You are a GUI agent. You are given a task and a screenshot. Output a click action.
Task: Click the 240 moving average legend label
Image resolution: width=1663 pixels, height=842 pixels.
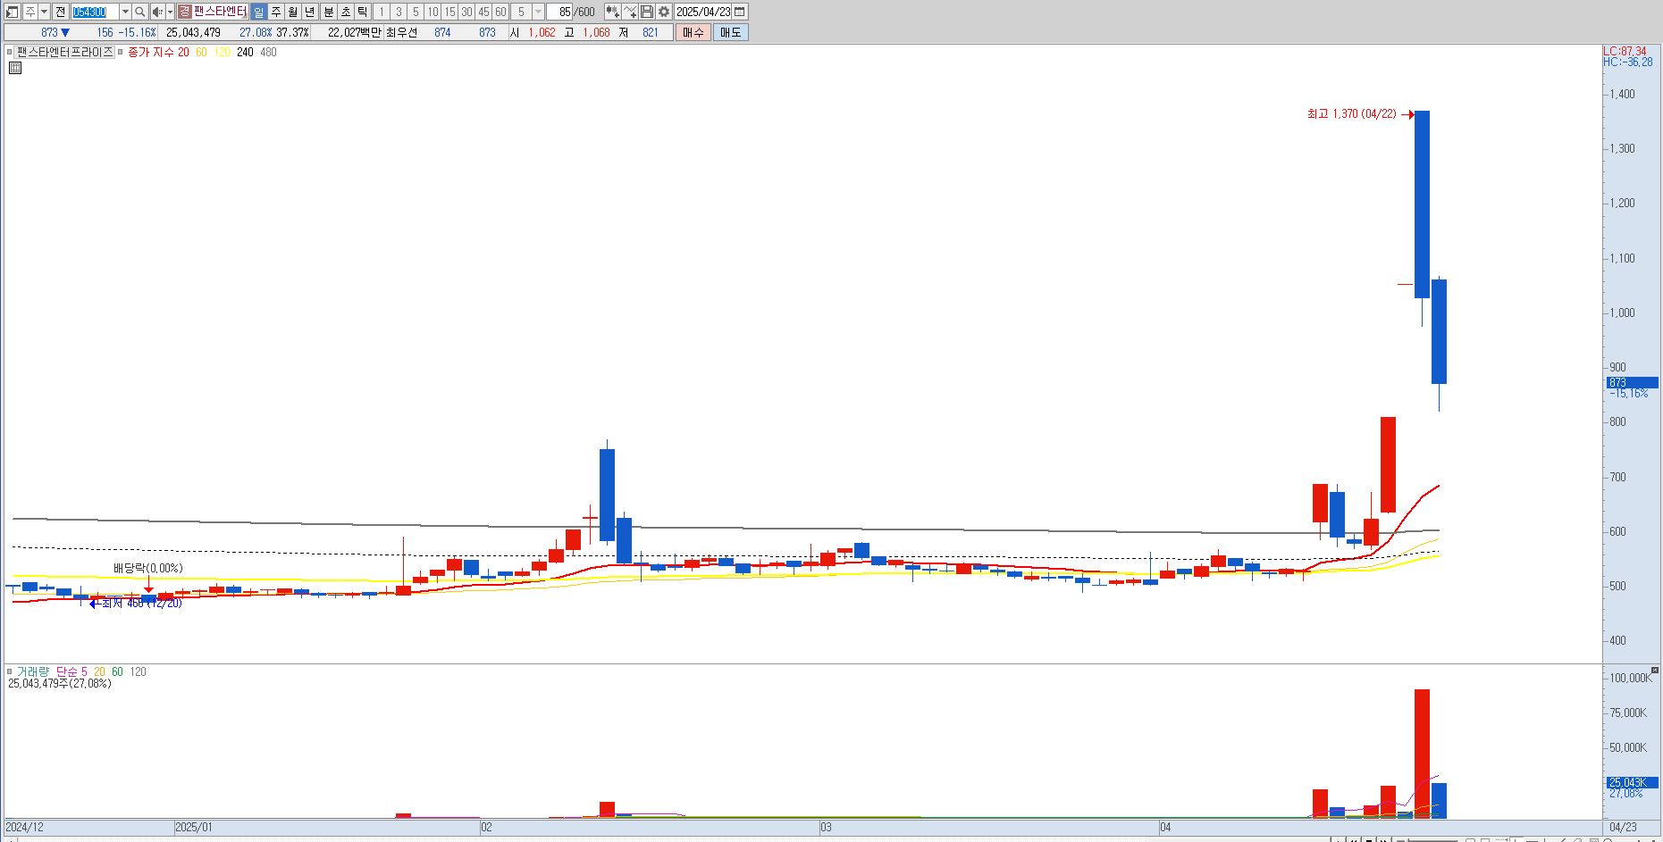(x=245, y=52)
